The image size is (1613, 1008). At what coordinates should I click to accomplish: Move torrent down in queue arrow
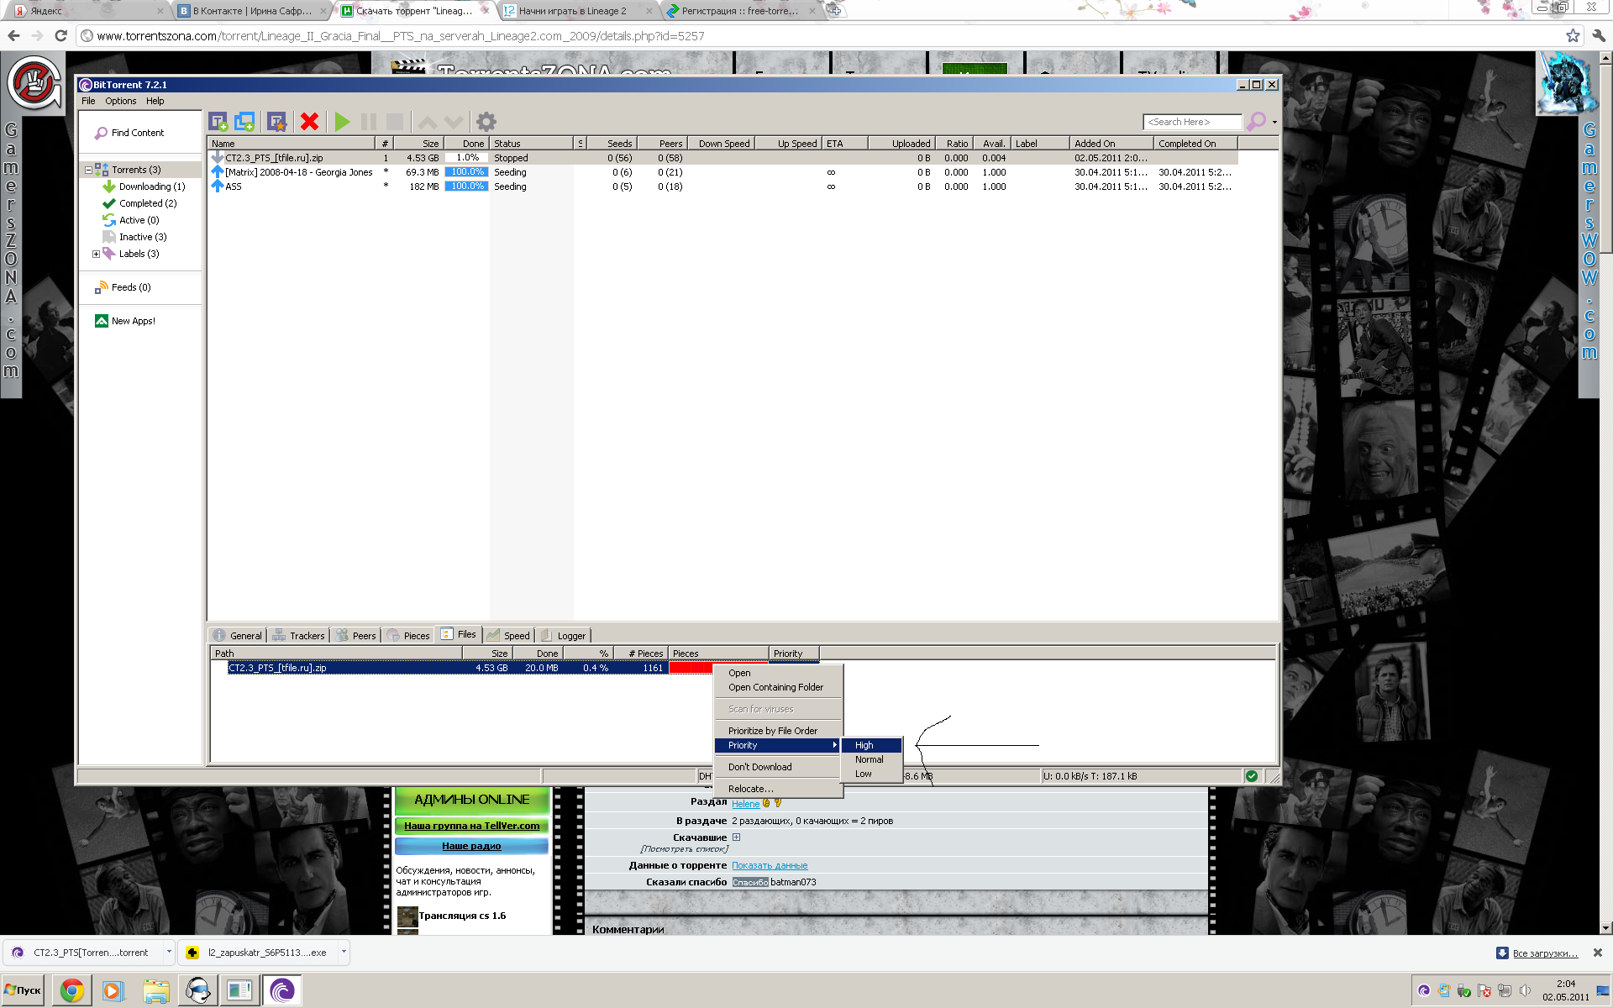(x=454, y=122)
